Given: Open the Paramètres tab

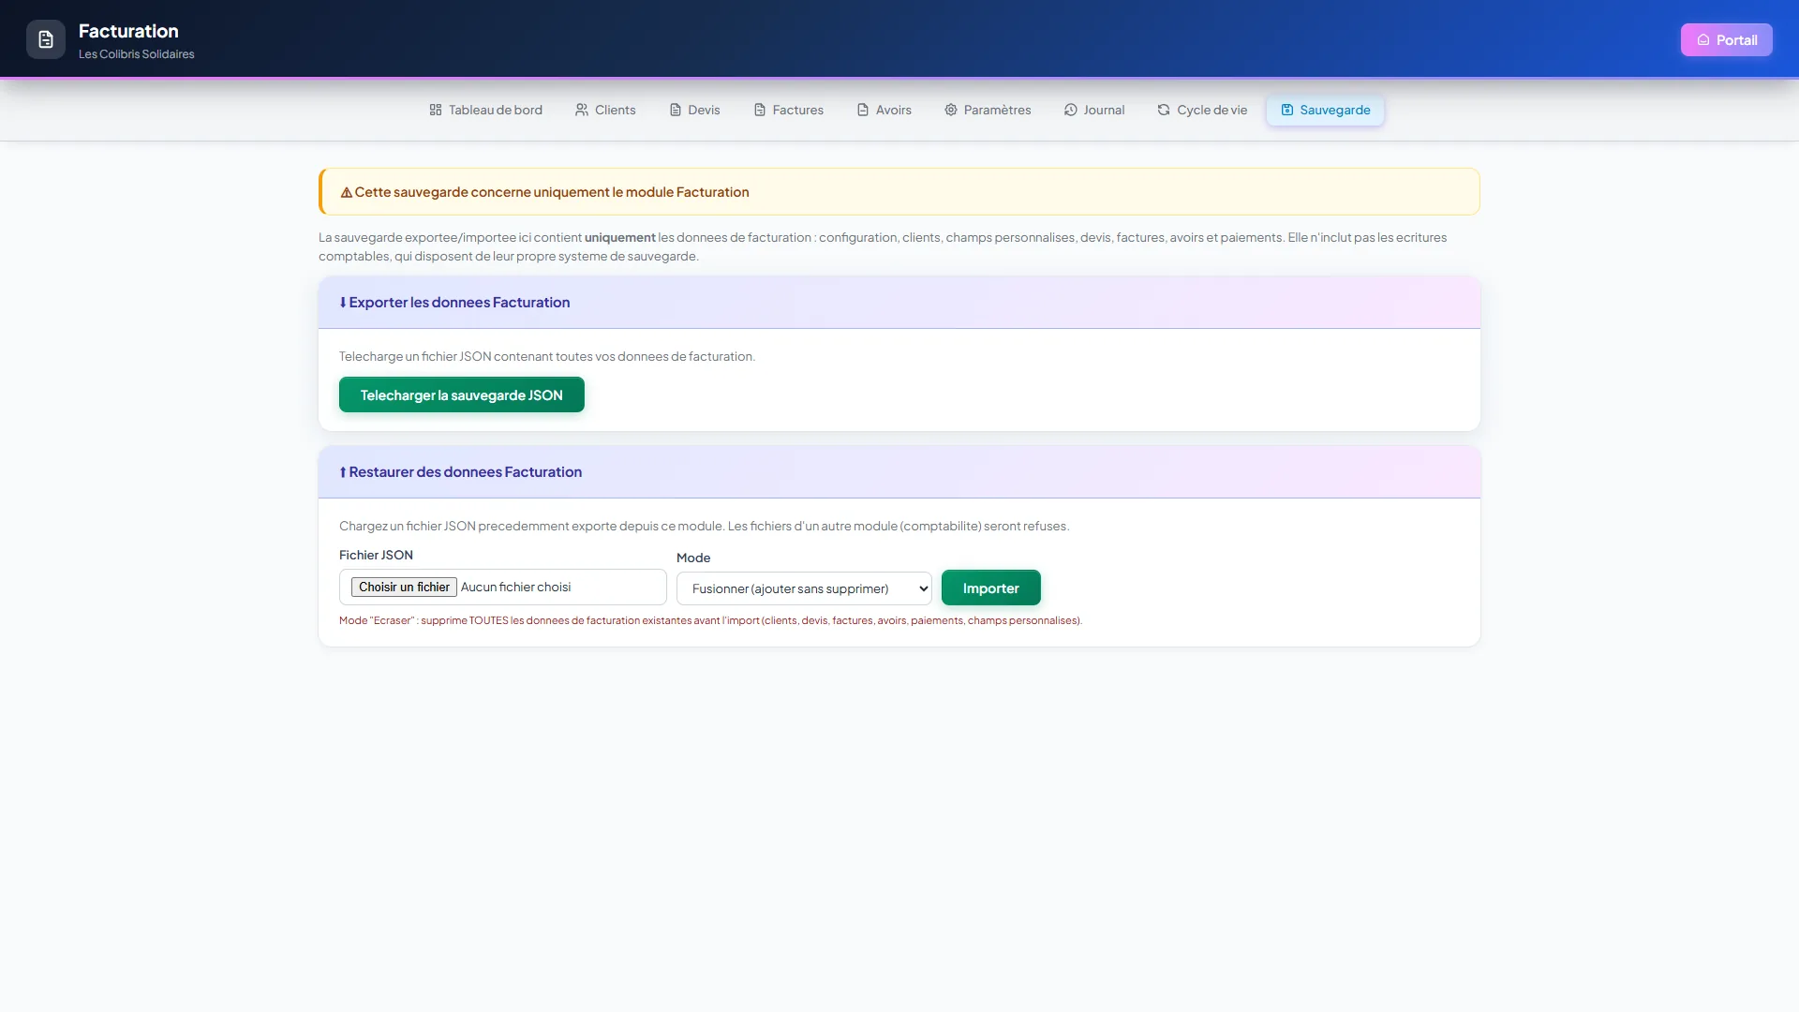Looking at the screenshot, I should 988,110.
